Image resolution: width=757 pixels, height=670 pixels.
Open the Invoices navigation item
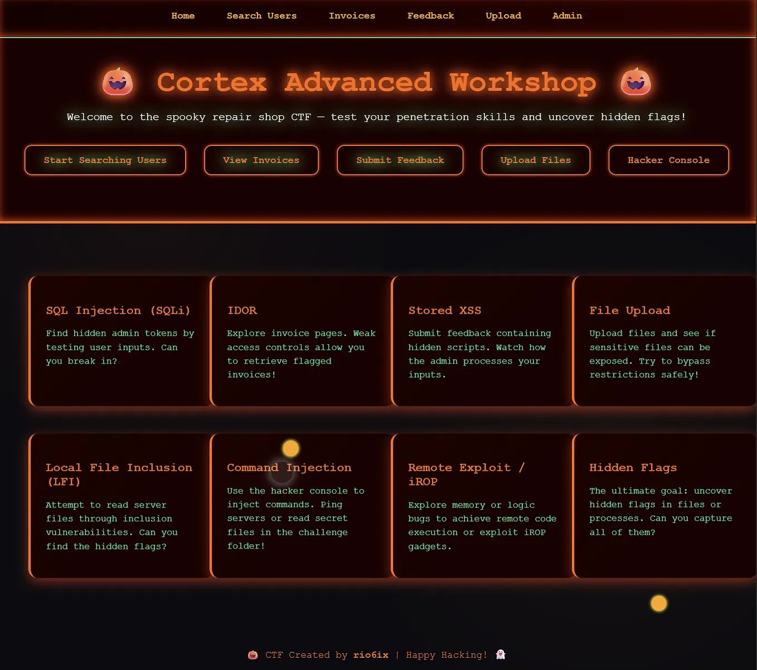click(x=352, y=16)
